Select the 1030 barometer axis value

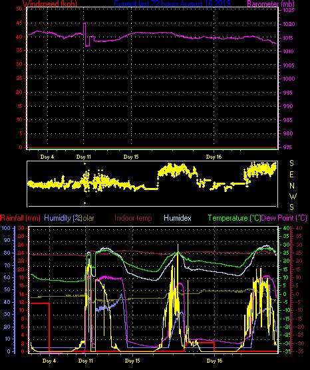(x=289, y=24)
